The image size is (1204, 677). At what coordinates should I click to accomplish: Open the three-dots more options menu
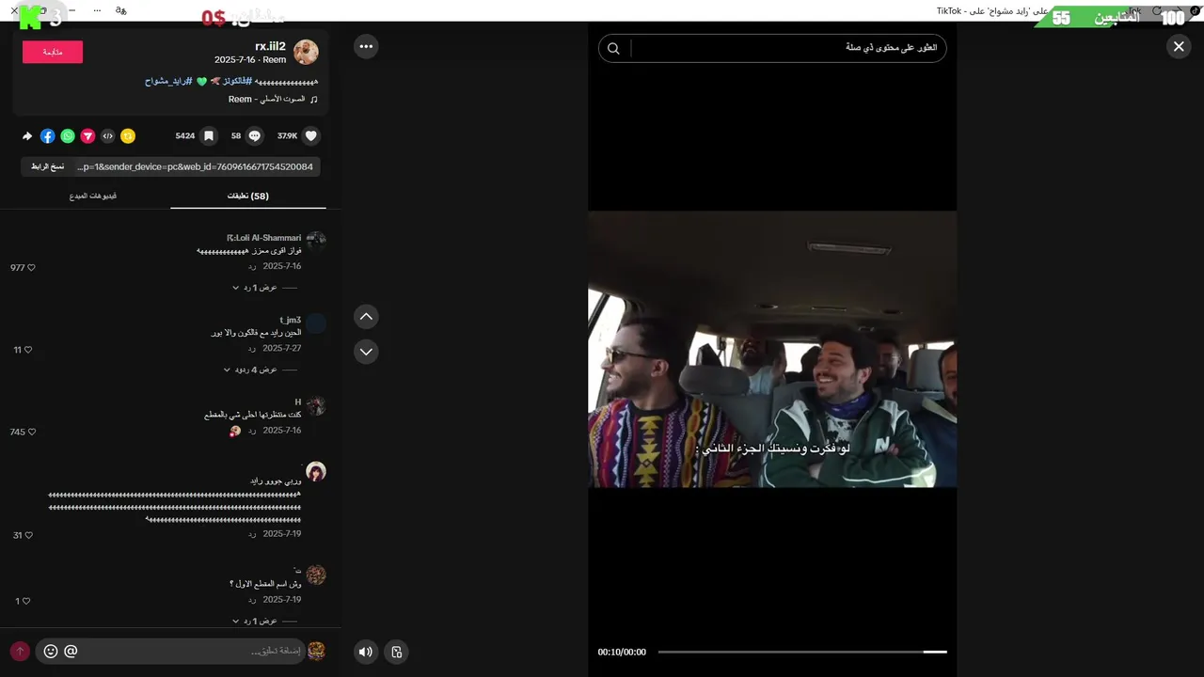point(366,46)
